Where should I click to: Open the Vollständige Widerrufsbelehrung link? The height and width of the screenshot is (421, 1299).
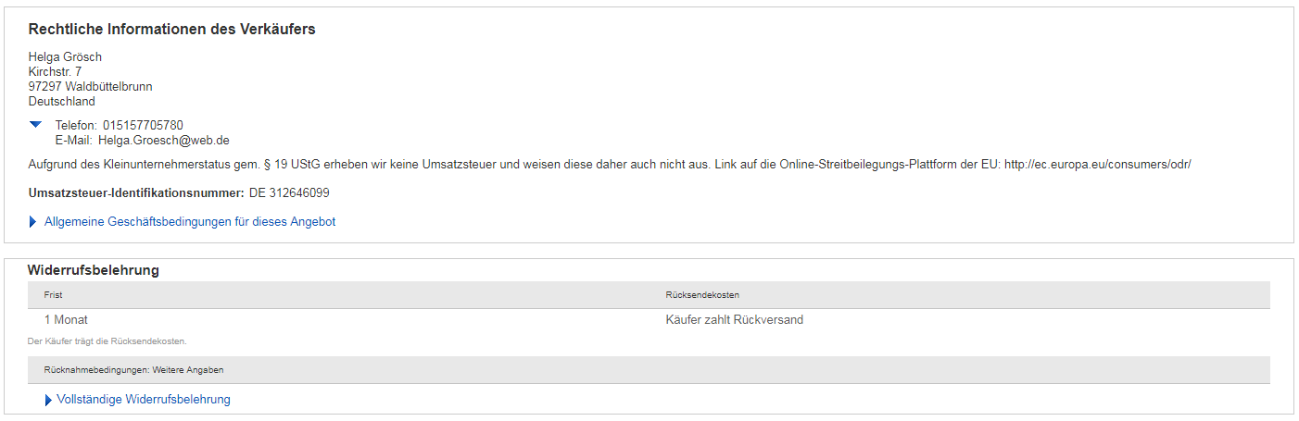tap(143, 400)
